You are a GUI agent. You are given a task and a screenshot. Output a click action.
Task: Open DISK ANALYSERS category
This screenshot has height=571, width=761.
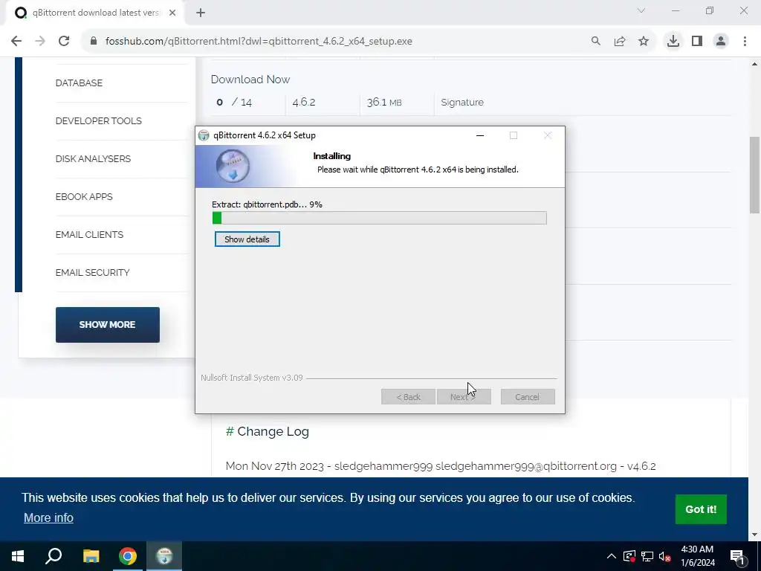point(93,159)
